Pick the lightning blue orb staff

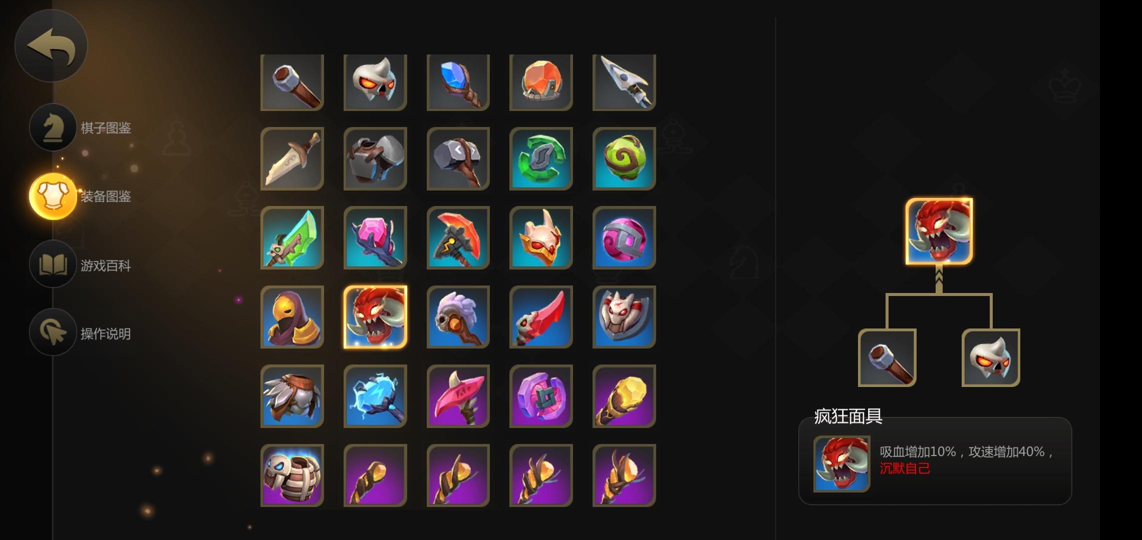(375, 396)
